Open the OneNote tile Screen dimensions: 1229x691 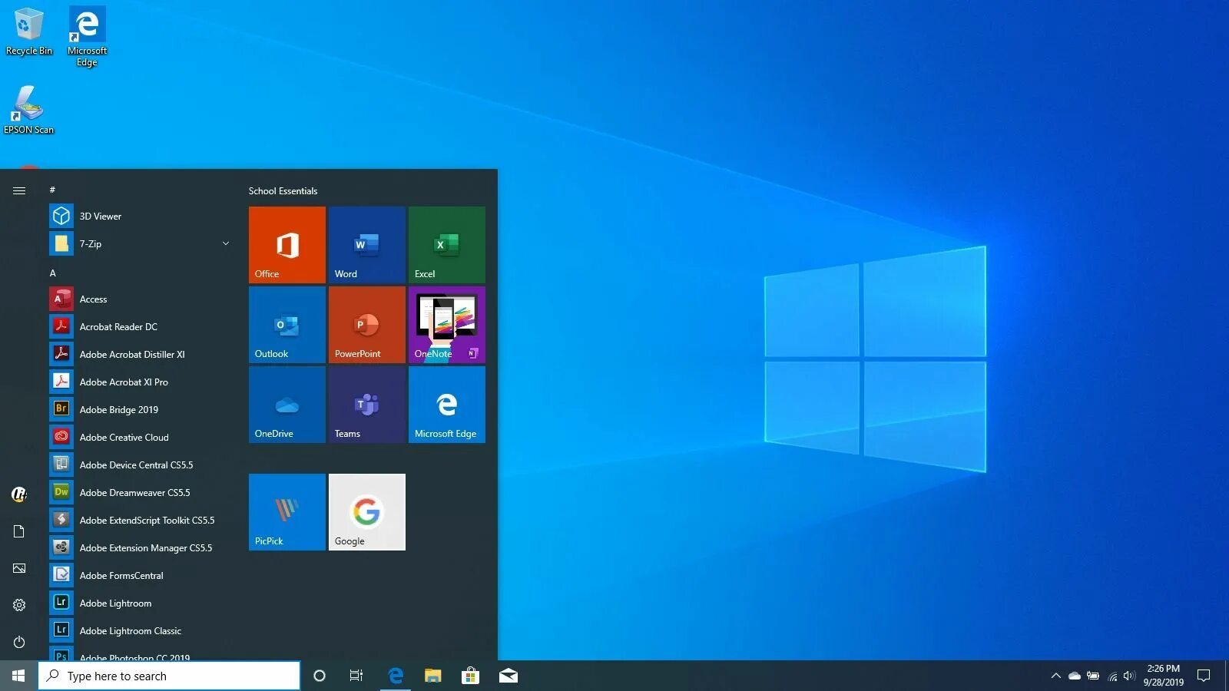[x=446, y=324]
